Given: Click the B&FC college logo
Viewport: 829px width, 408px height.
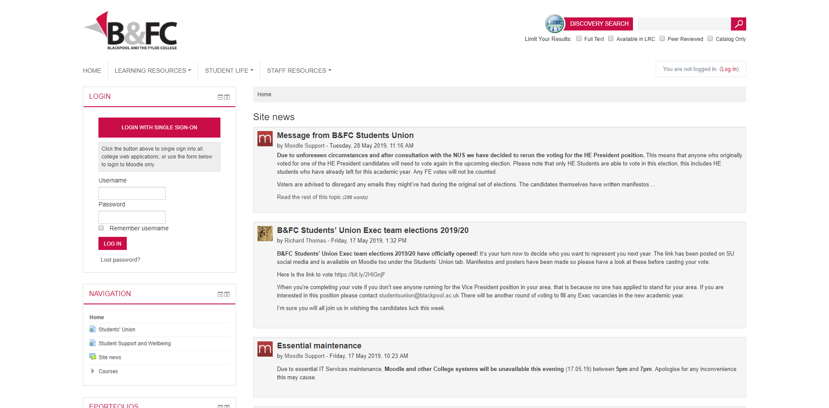Looking at the screenshot, I should 130,30.
